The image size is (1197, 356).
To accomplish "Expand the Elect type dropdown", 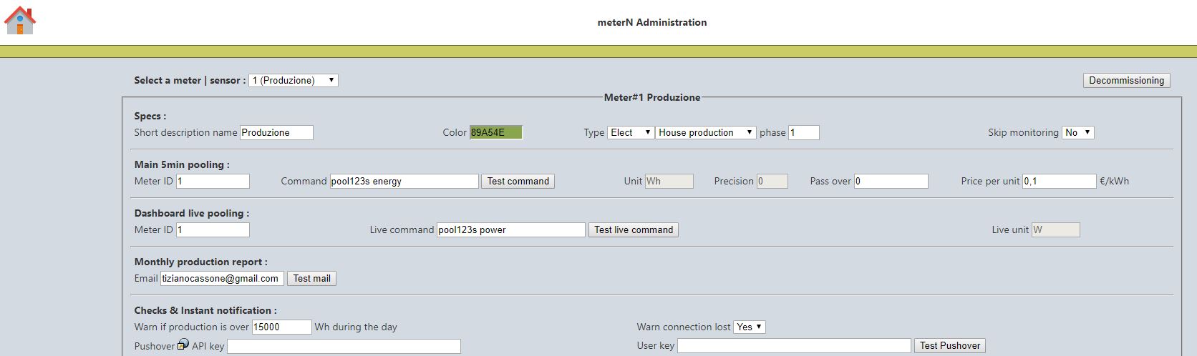I will 631,132.
